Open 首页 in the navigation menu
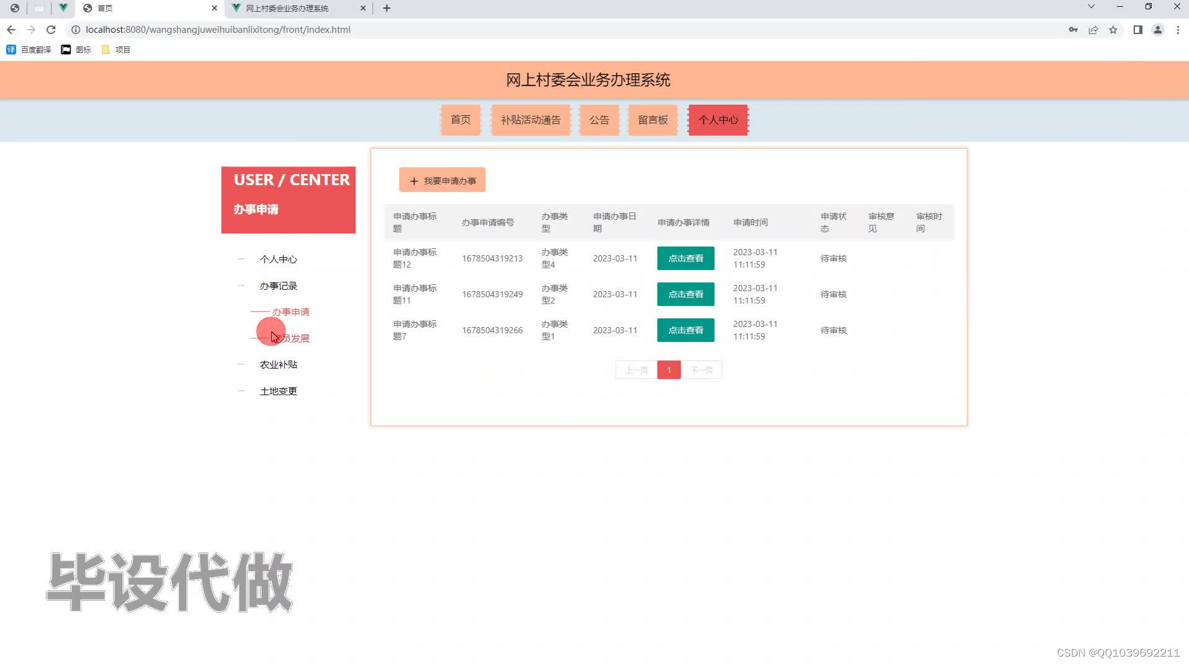 point(460,120)
